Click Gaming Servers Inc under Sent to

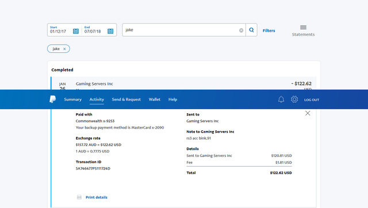(x=202, y=121)
